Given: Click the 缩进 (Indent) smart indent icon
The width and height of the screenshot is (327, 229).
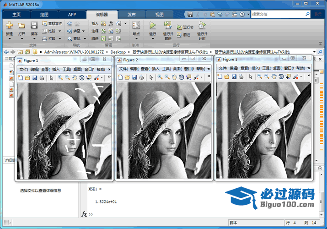Looking at the screenshot, I should coord(103,38).
